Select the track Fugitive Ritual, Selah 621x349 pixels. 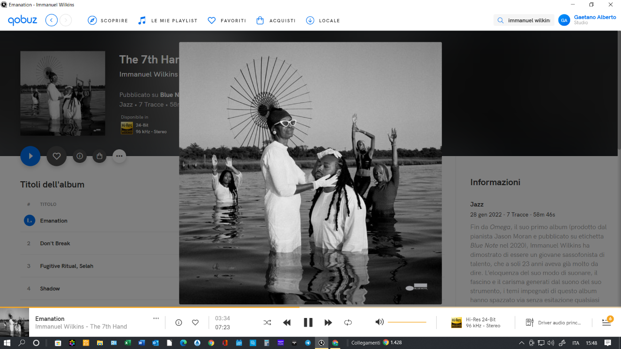pos(66,266)
